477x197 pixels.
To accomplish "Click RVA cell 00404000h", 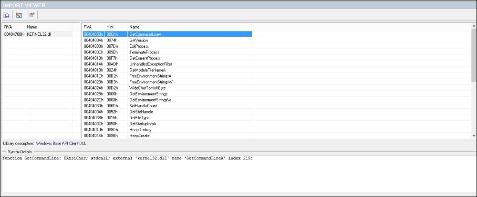I will (93, 34).
